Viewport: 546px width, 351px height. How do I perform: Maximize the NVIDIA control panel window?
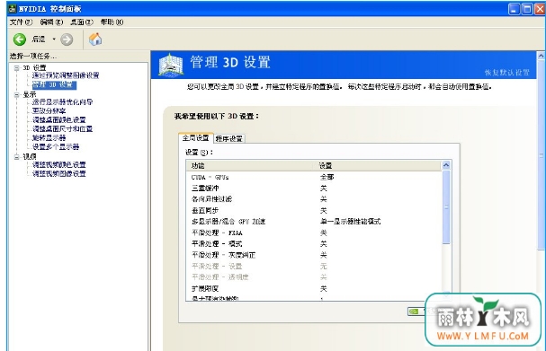(x=527, y=9)
